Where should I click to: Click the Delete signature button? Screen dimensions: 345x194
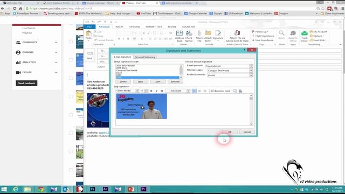[123, 81]
